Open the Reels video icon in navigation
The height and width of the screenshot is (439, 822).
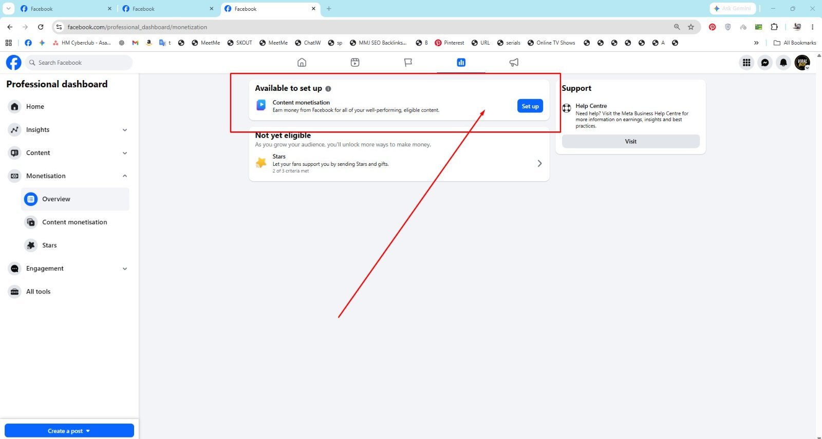(x=355, y=62)
